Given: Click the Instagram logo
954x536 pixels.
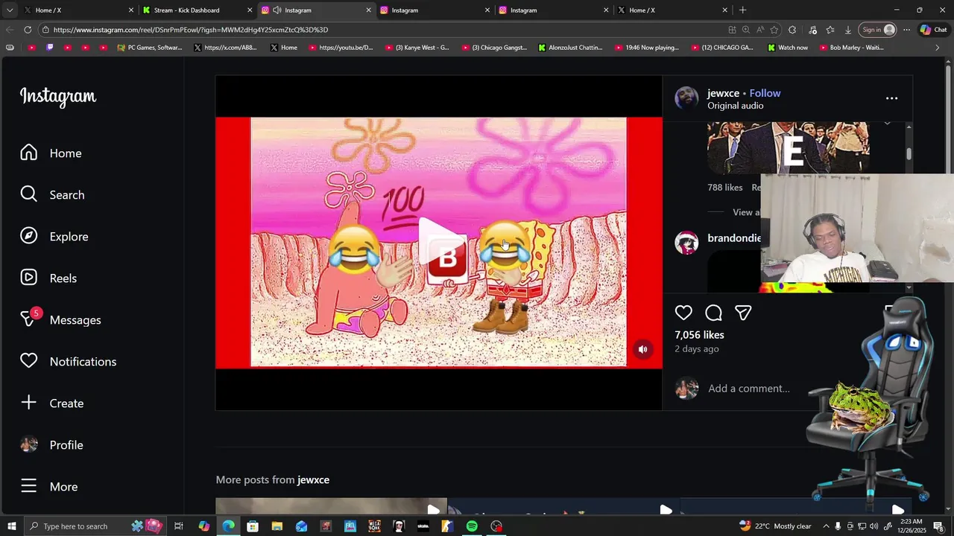Looking at the screenshot, I should 58,96.
